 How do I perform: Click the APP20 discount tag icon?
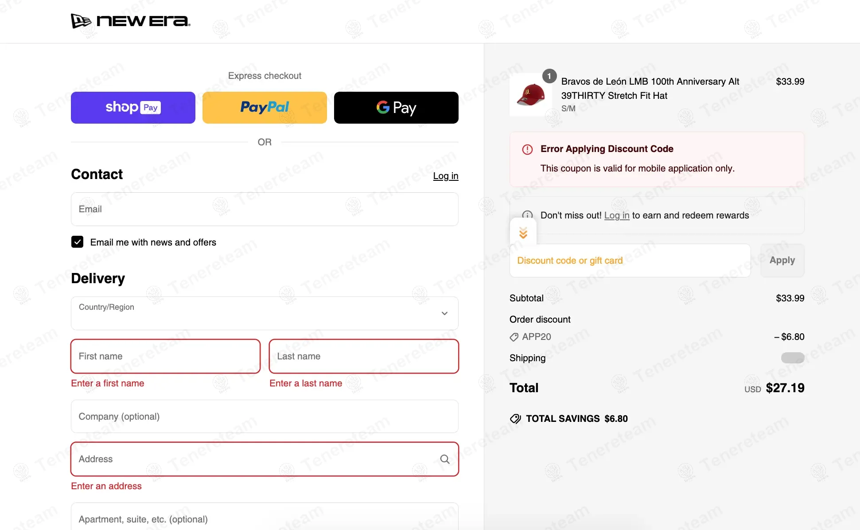click(x=514, y=337)
